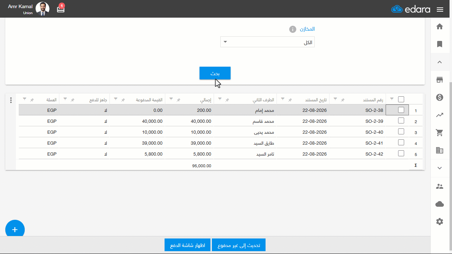Sort by القيمة المدفوعة column header
Image resolution: width=452 pixels, height=254 pixels.
149,100
